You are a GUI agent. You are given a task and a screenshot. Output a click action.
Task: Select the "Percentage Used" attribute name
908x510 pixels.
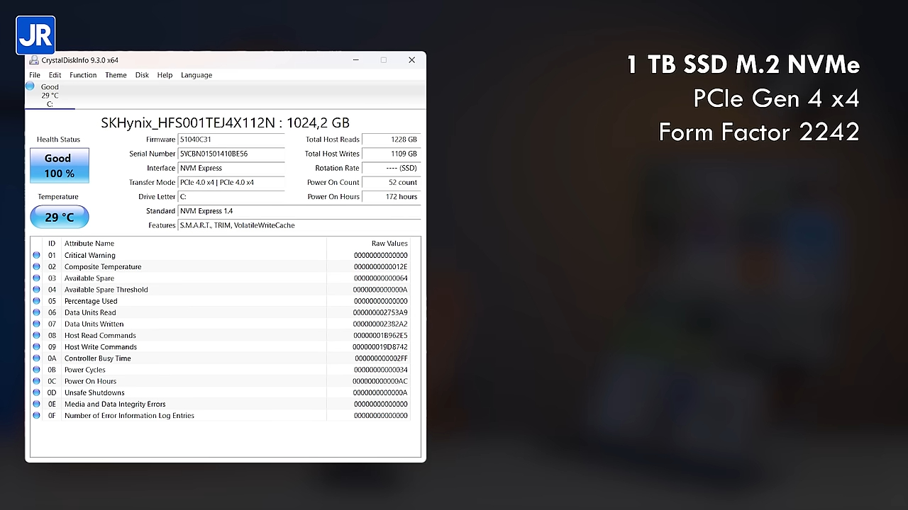pyautogui.click(x=91, y=301)
